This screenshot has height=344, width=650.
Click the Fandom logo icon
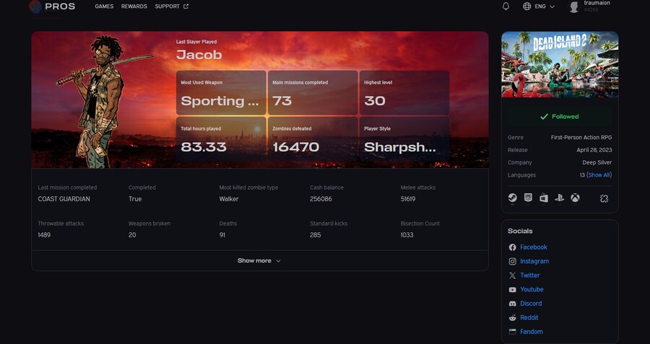(x=512, y=332)
